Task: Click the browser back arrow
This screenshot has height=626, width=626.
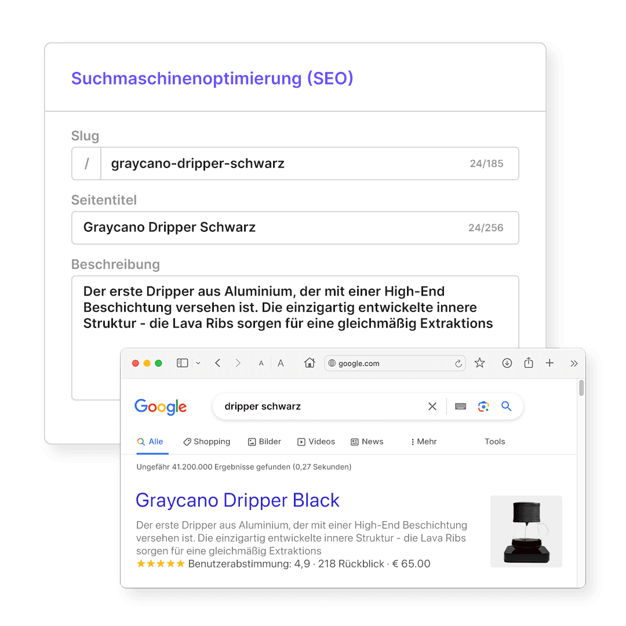Action: point(217,363)
